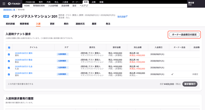Click the イタンジテストマンション 201 title
Image resolution: width=205 pixels, height=110 pixels.
click(x=34, y=16)
